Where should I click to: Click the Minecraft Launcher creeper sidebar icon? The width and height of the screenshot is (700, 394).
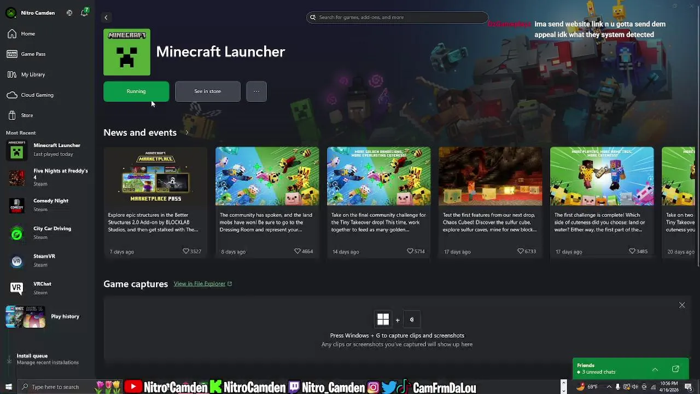click(16, 150)
